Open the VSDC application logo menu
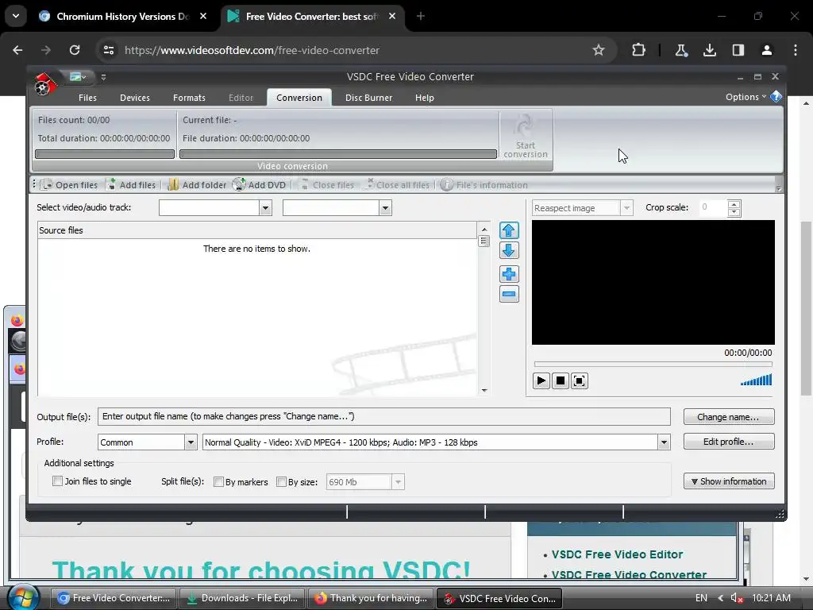 pos(44,84)
